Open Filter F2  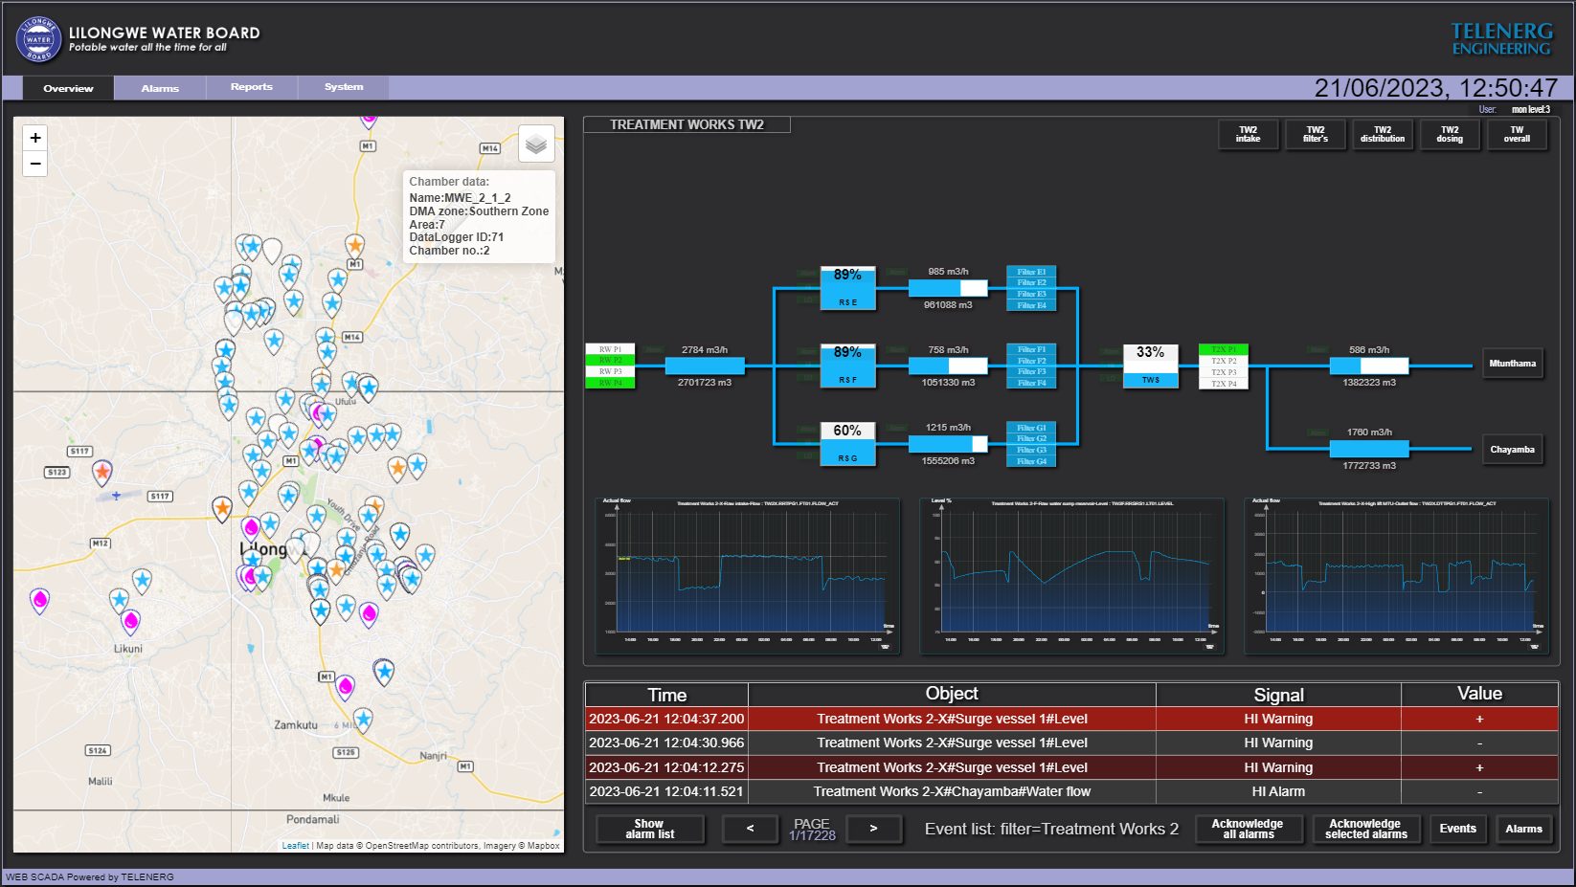[1031, 361]
